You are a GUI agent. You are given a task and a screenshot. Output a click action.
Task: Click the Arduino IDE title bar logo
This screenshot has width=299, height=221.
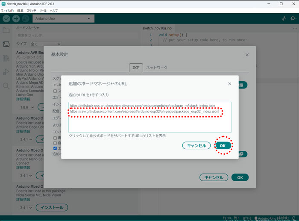pos(3,3)
